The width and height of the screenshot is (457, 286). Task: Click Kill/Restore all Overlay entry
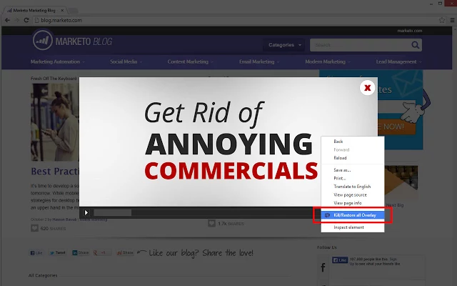click(x=353, y=215)
